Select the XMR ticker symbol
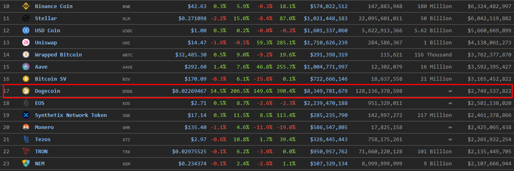Viewport: 514px width, 171px height. click(x=126, y=128)
